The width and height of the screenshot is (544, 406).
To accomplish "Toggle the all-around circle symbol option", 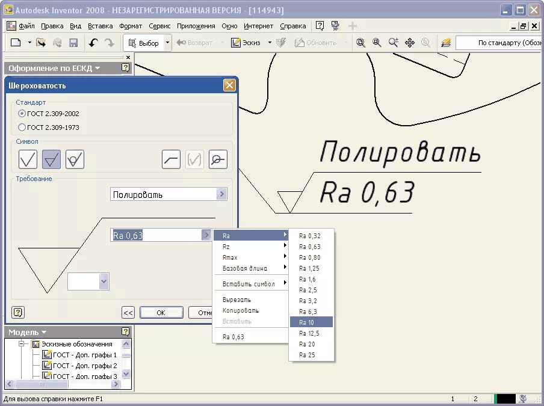I will (218, 159).
